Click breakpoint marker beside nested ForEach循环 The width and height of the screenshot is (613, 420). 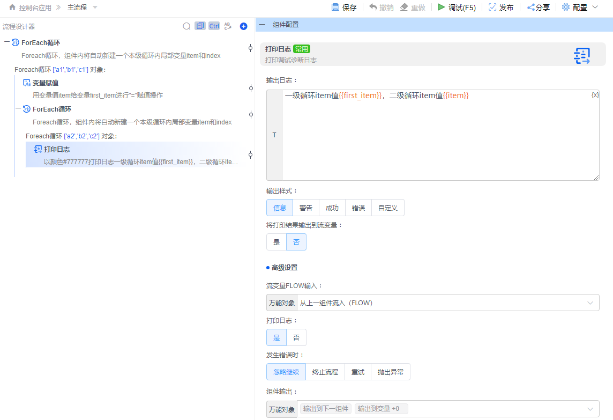coord(251,114)
